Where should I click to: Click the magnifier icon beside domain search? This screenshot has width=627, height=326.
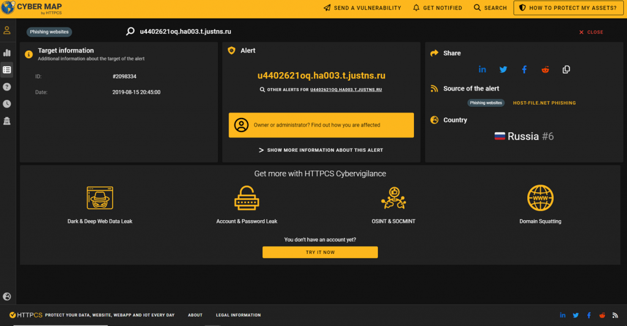click(x=130, y=31)
